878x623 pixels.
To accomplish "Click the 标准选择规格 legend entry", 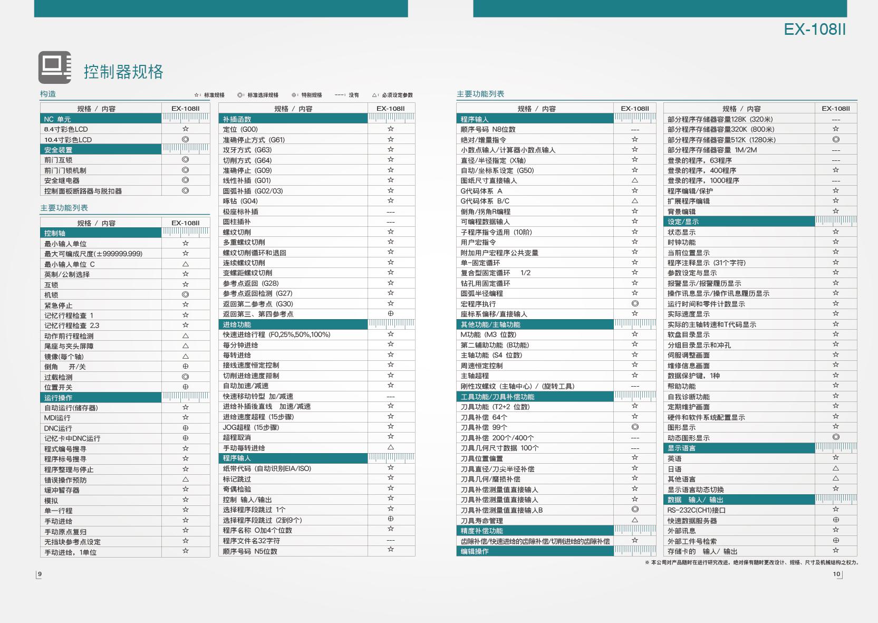I will coord(257,95).
